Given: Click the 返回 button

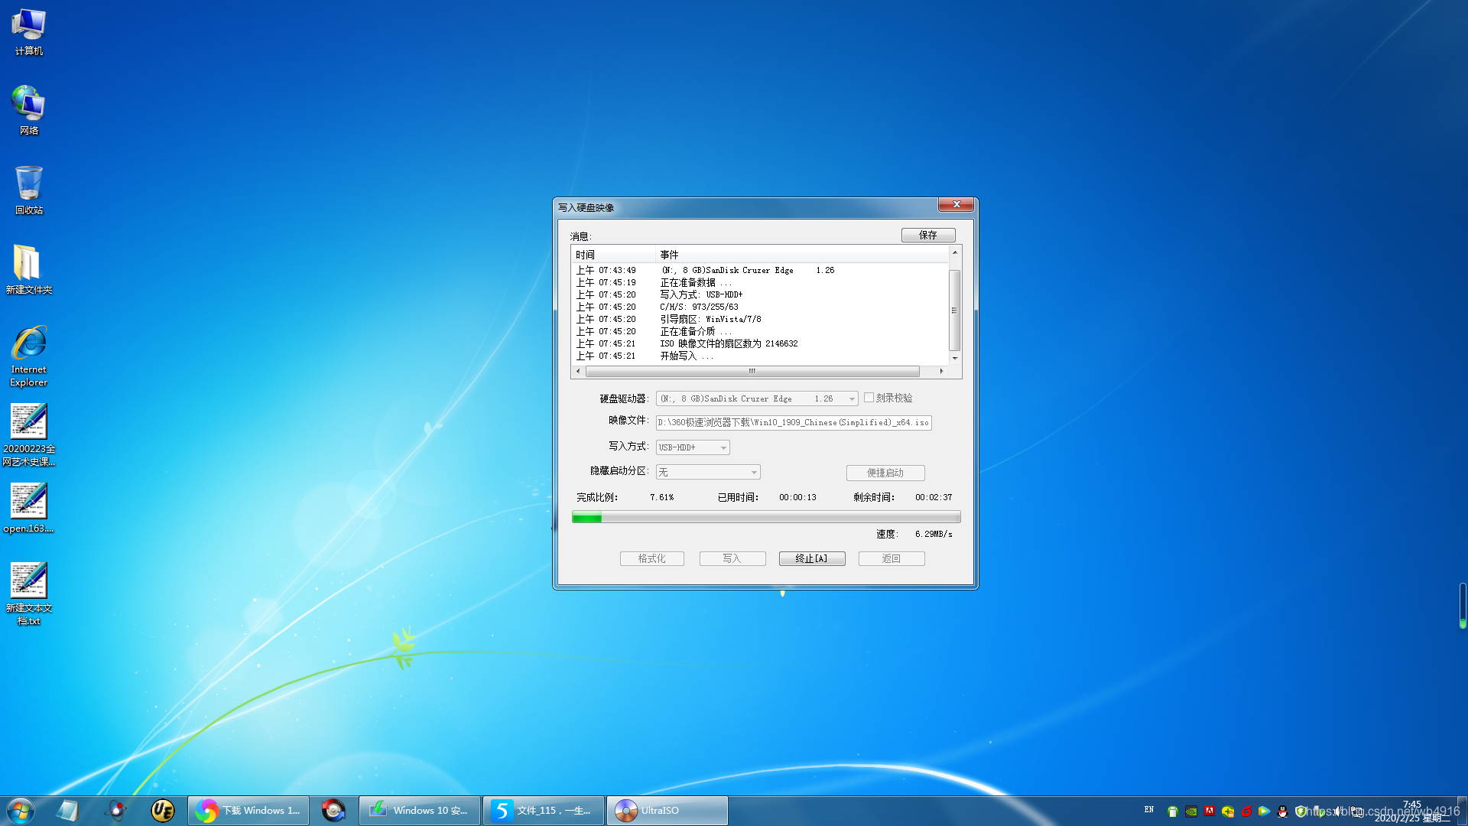Looking at the screenshot, I should click(892, 558).
